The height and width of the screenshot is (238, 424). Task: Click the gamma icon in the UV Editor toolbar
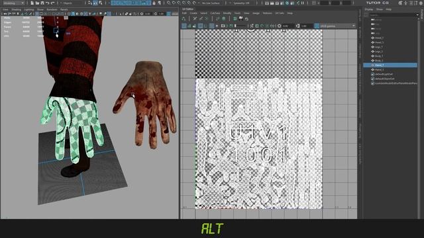point(297,26)
